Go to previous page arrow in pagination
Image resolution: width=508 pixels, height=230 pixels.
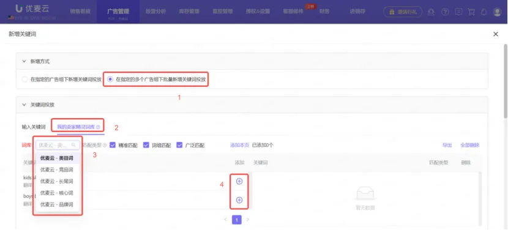pyautogui.click(x=226, y=220)
